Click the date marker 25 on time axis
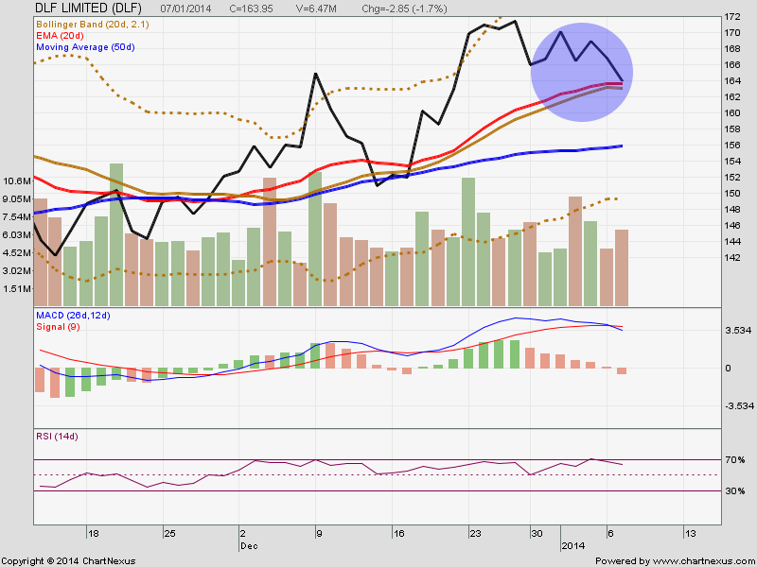 169,534
